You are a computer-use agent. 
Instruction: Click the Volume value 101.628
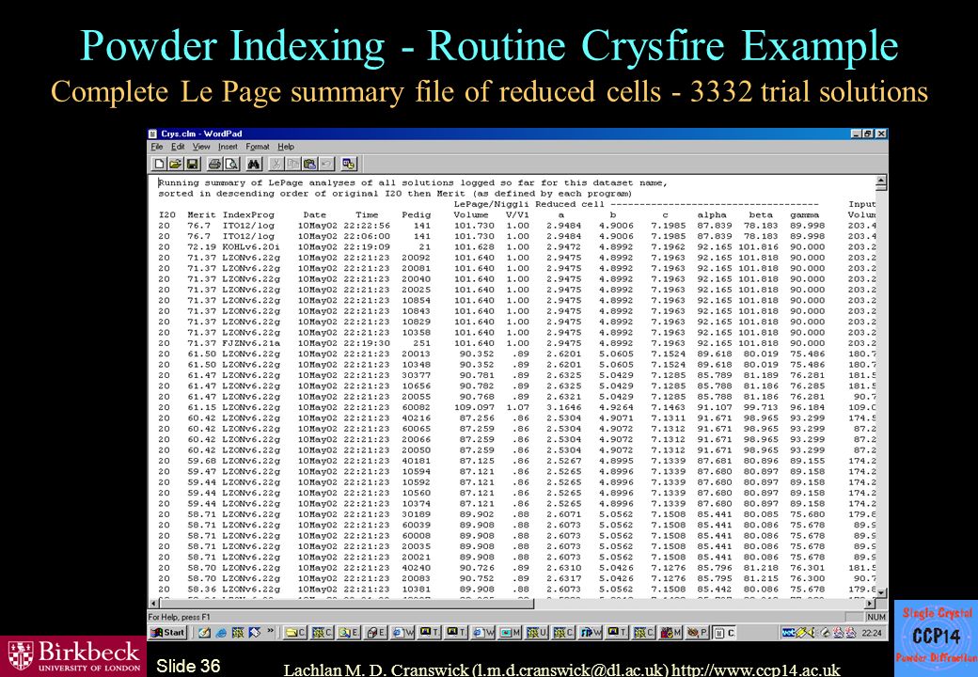point(474,247)
